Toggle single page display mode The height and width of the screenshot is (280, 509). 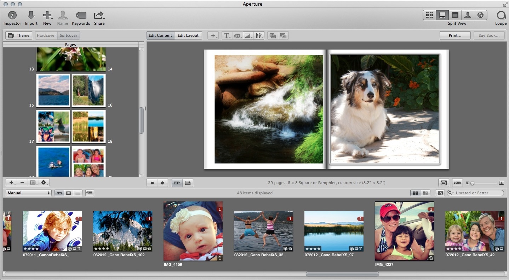pos(188,183)
